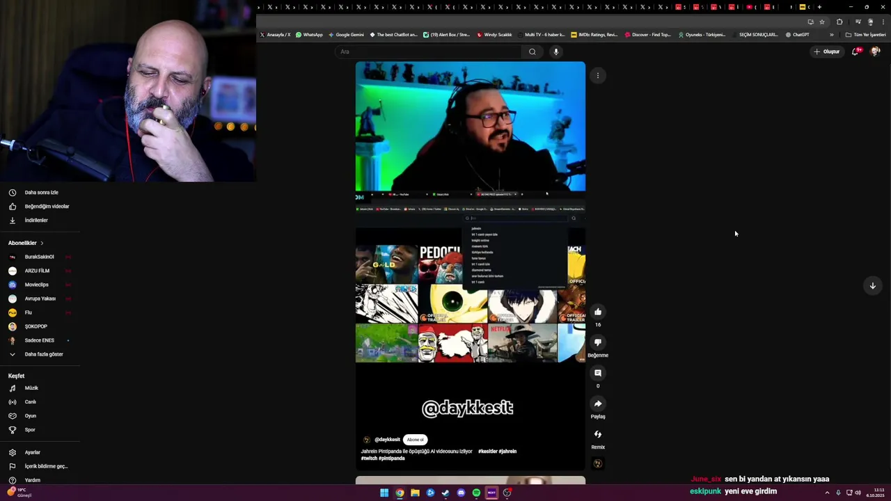
Task: Open Daha sonra izle (Watch later)
Action: pyautogui.click(x=40, y=193)
